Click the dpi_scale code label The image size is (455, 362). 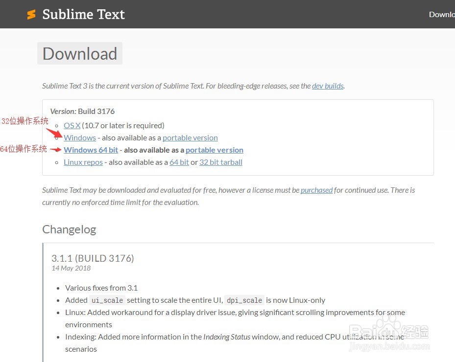pos(244,300)
